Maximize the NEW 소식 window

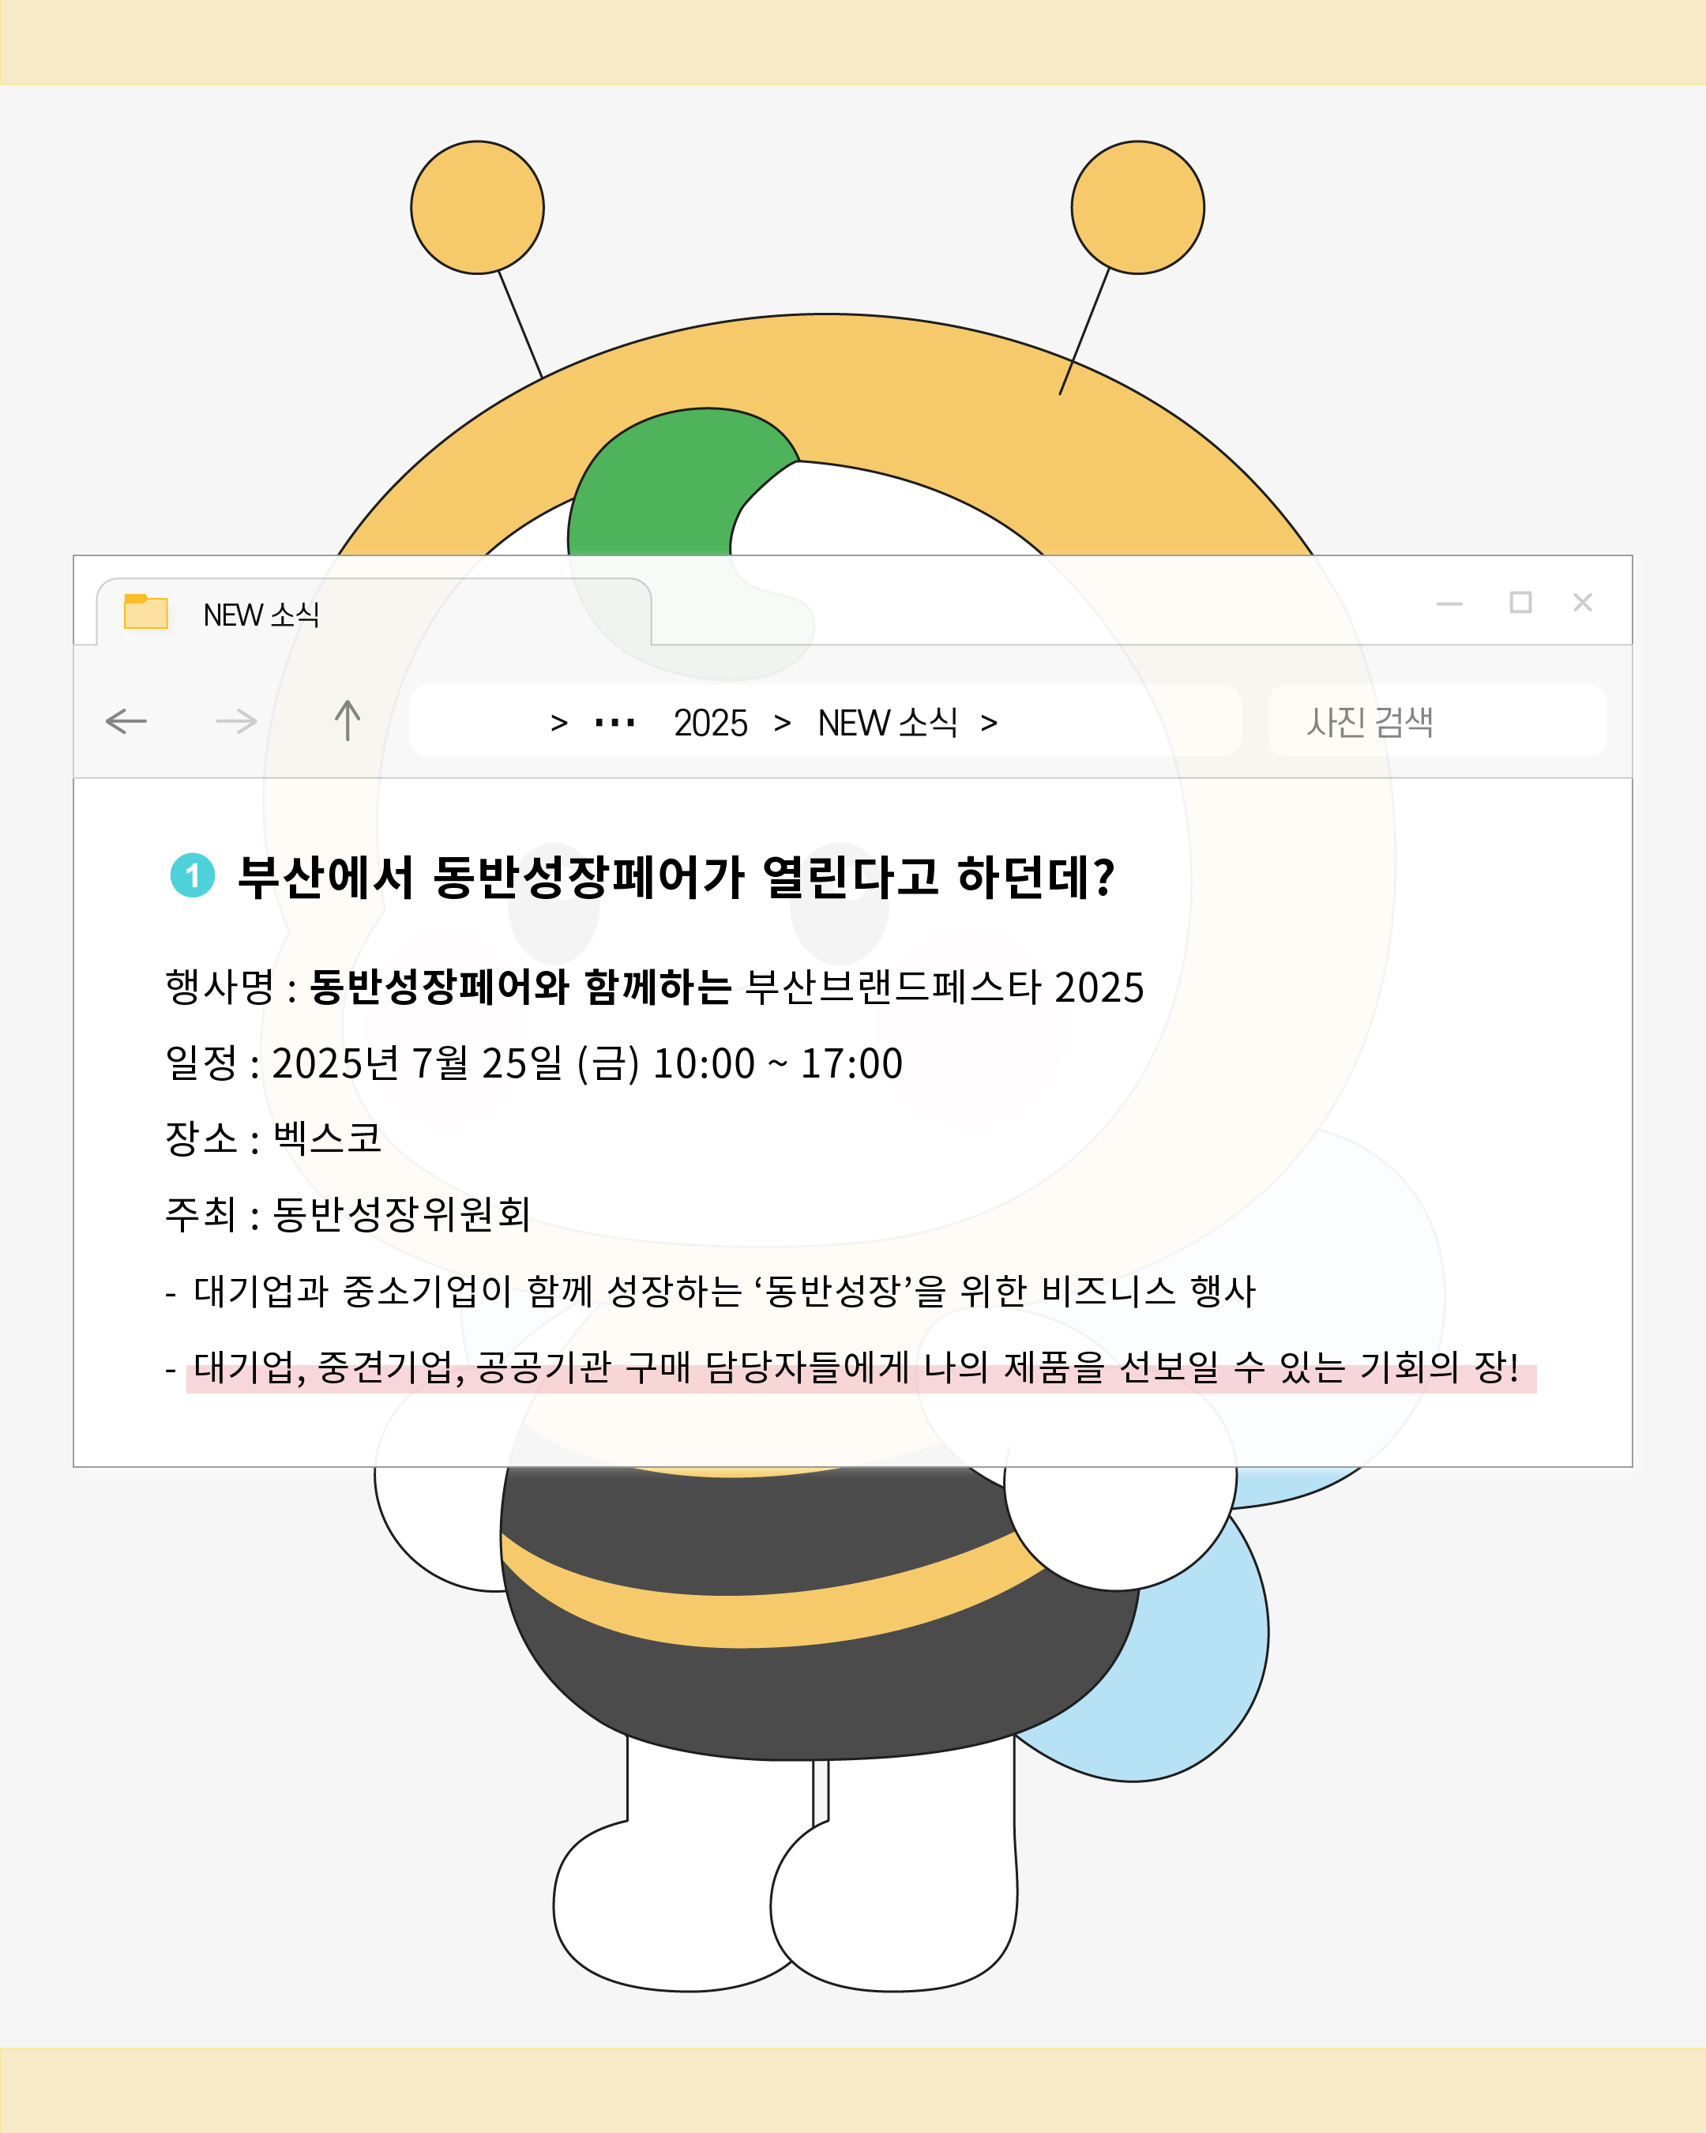(x=1520, y=601)
